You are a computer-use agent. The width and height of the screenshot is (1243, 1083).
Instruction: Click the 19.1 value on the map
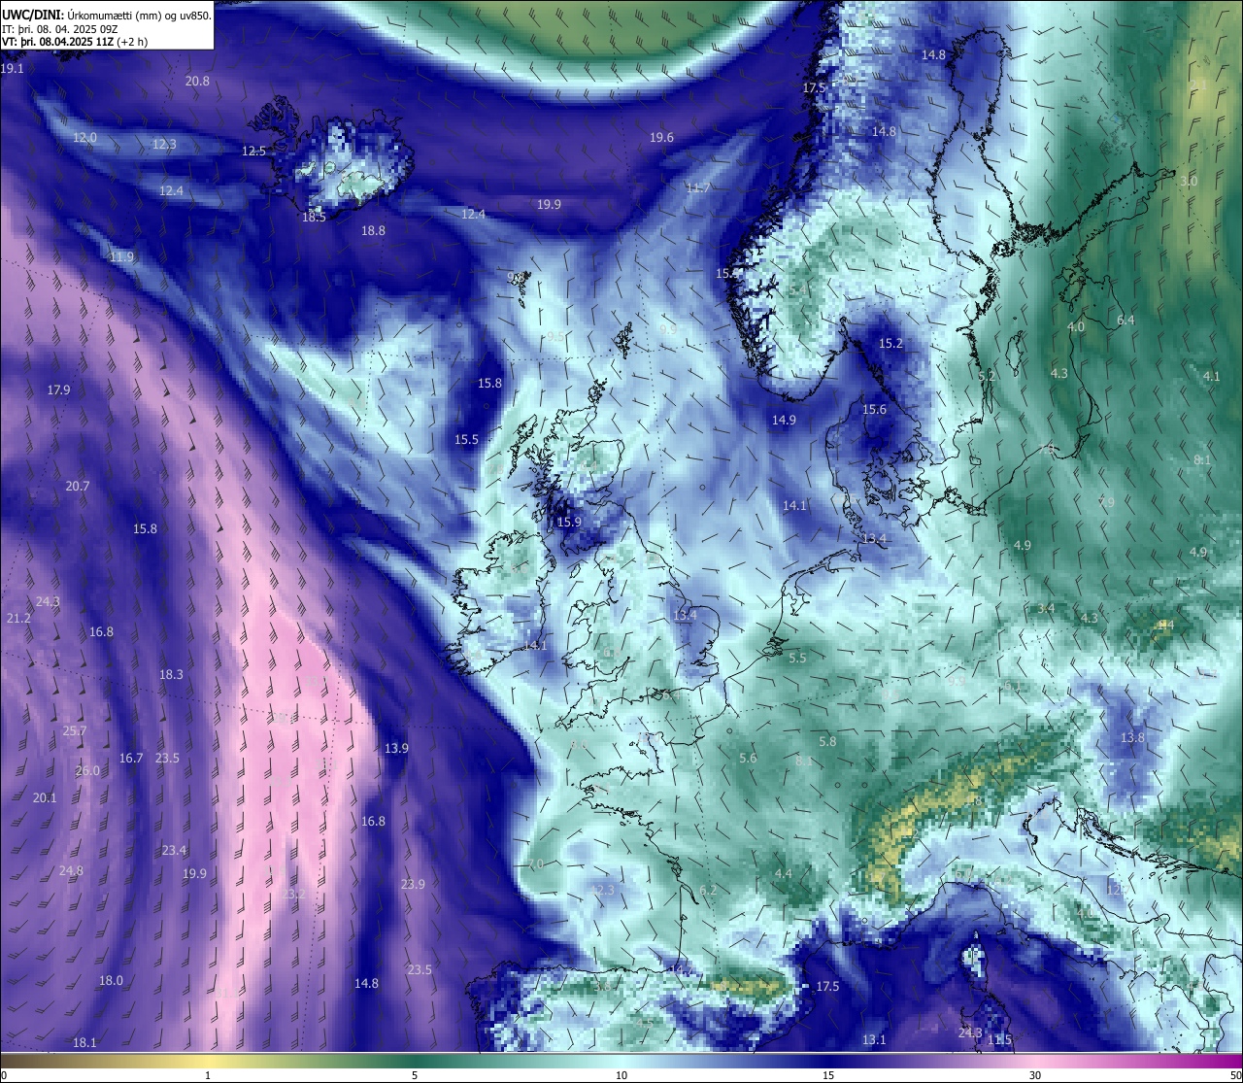[x=13, y=69]
